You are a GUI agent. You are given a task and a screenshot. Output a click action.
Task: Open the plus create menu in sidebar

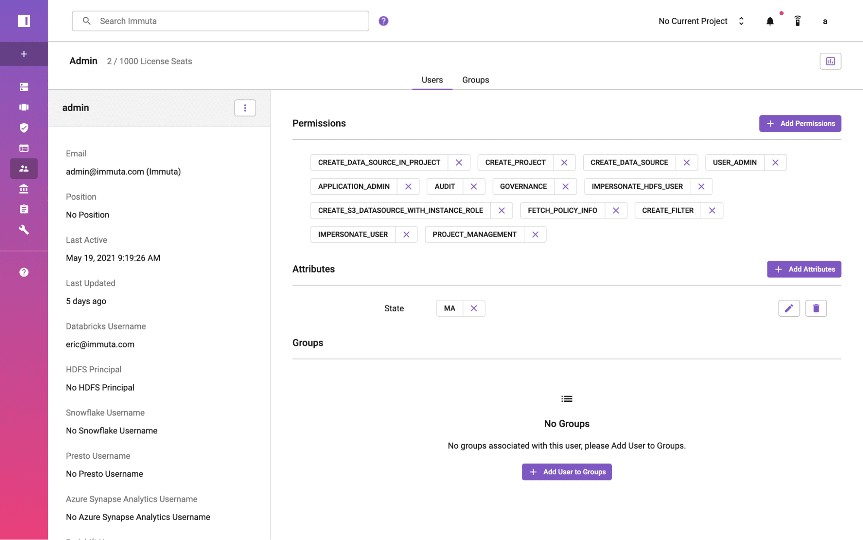[x=24, y=54]
